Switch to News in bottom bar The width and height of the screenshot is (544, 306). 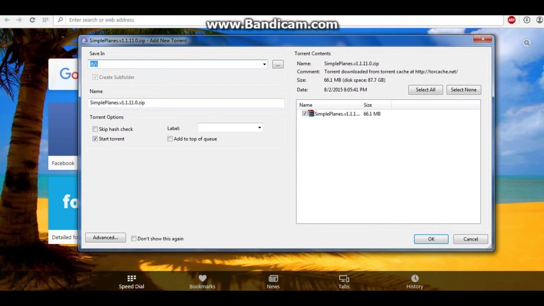pyautogui.click(x=273, y=282)
